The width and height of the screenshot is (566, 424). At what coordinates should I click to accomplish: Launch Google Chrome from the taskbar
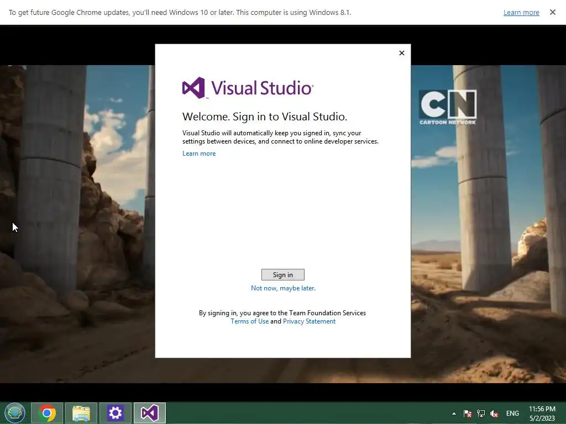(47, 413)
